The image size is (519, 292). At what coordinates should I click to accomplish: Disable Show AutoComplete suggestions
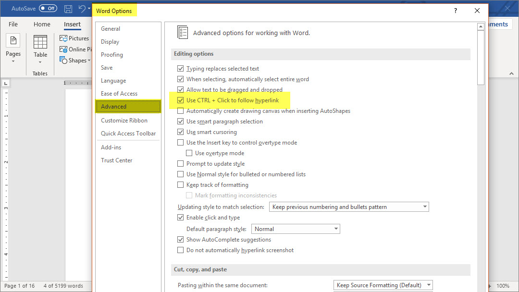click(181, 240)
